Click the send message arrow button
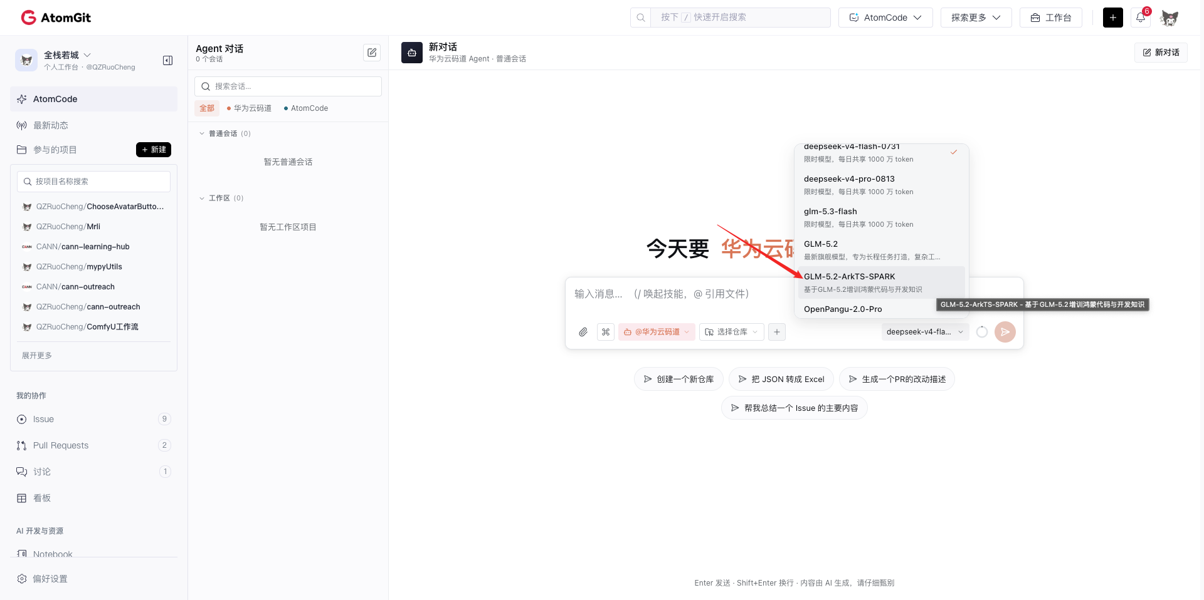The width and height of the screenshot is (1204, 600). point(1005,332)
